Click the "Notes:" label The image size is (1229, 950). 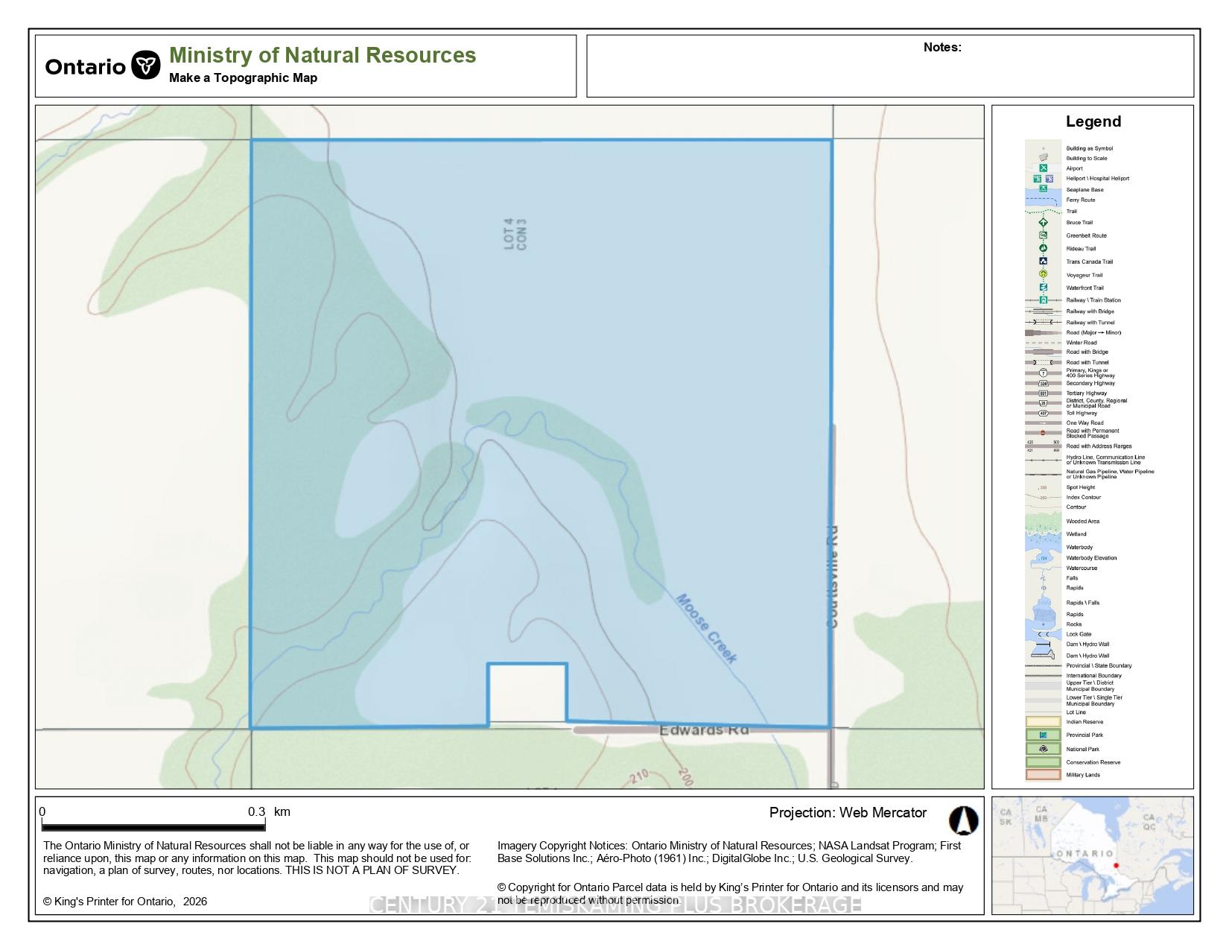[x=942, y=47]
